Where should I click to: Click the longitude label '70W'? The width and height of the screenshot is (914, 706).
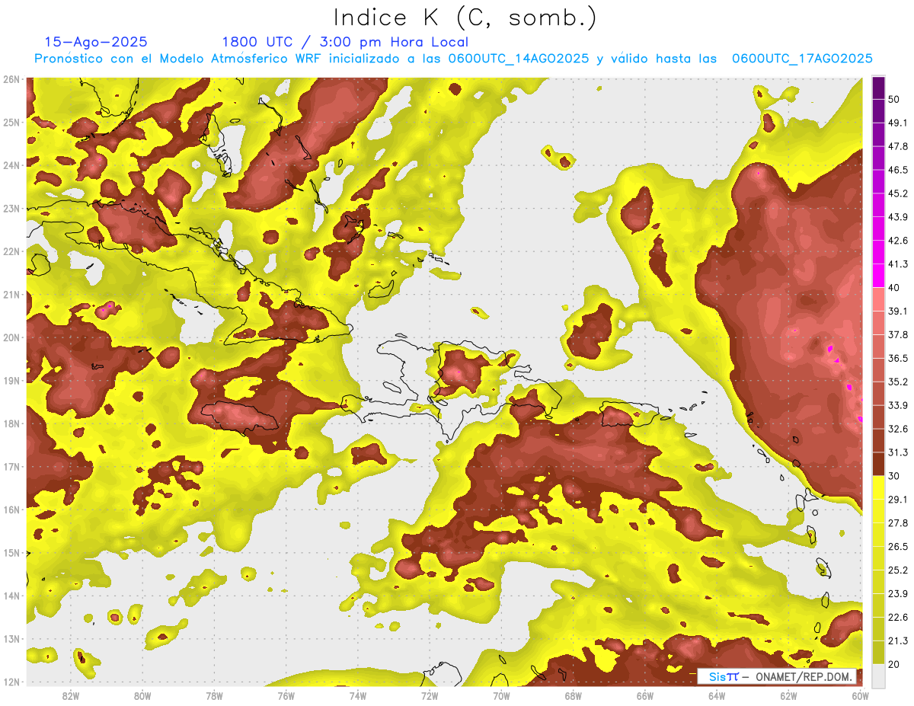tap(501, 695)
